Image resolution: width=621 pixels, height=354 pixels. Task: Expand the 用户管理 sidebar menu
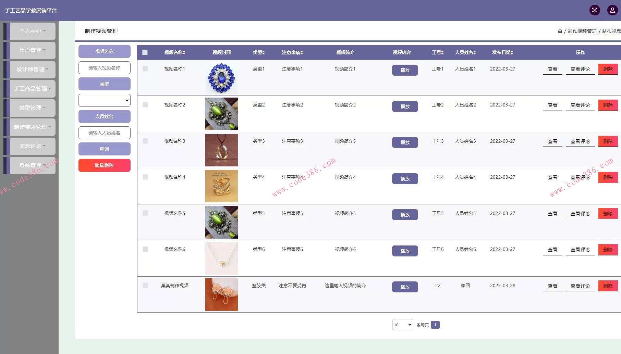click(x=31, y=50)
